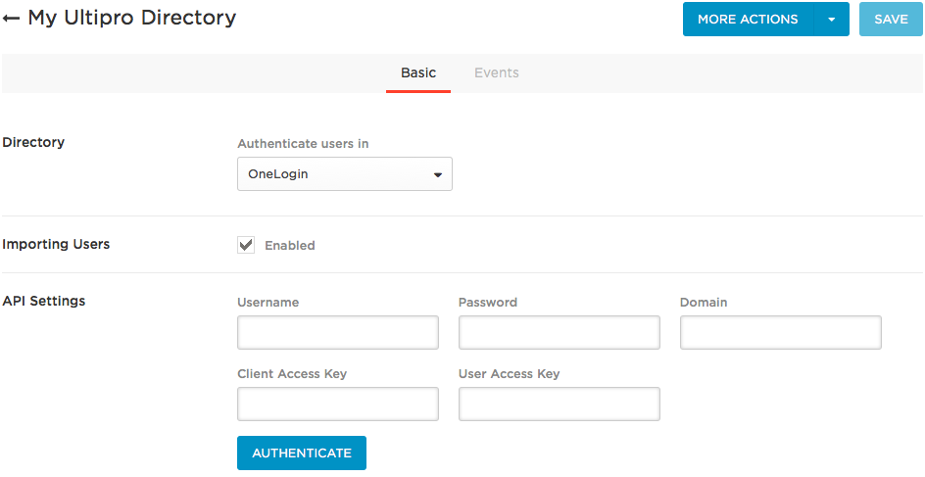
Task: Click the Enabled label text
Action: tap(290, 245)
